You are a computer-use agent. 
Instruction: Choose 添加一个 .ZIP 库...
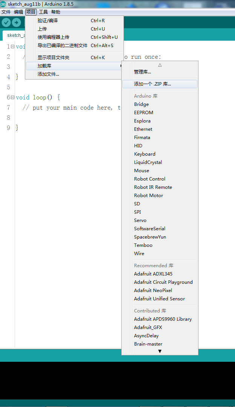(x=160, y=84)
